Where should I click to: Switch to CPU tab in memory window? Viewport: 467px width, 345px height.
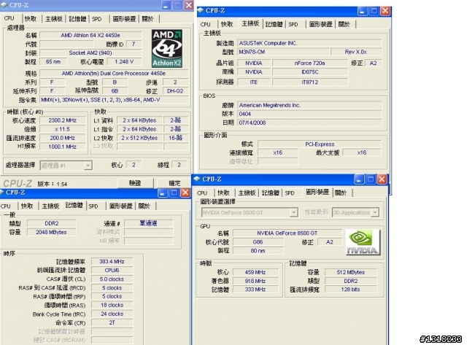[x=6, y=206]
